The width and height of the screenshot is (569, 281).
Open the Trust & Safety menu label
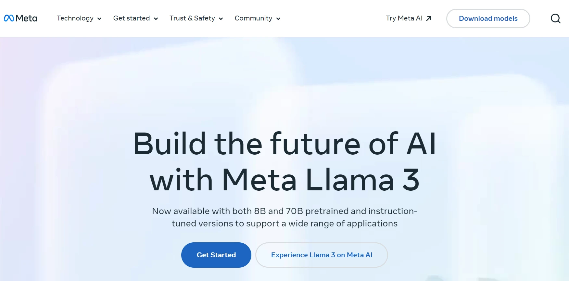[x=192, y=18]
